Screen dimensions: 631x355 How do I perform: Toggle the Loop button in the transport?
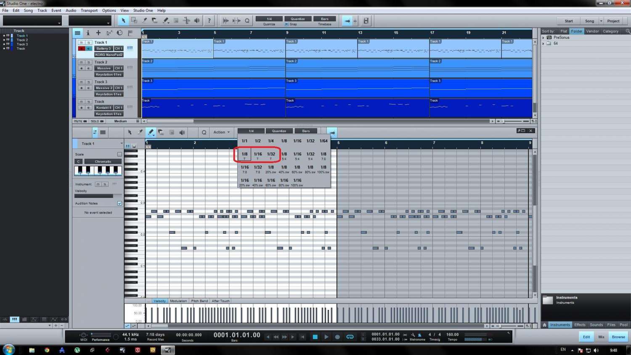click(x=350, y=337)
